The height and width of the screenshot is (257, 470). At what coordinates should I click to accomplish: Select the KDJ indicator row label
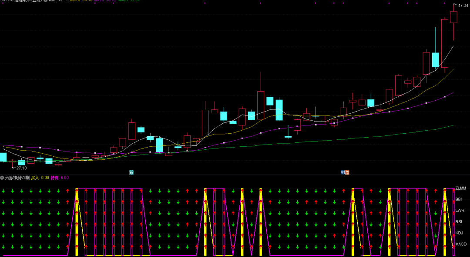point(459,233)
